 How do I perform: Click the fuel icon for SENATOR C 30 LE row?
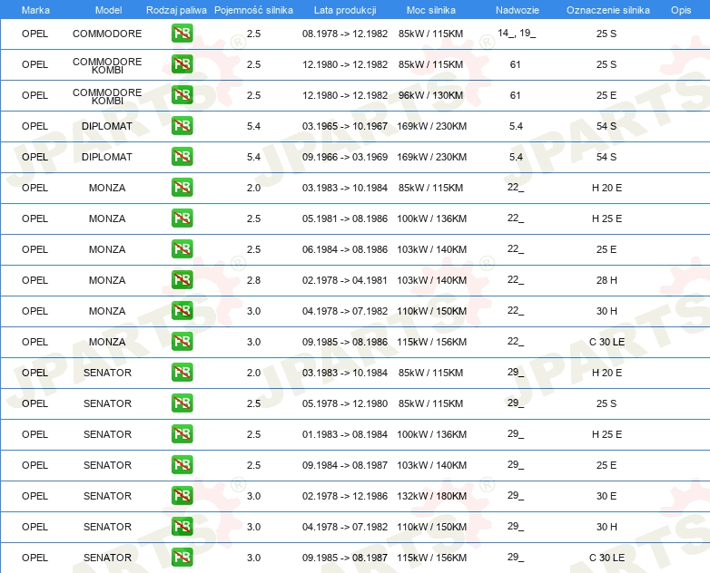182,557
